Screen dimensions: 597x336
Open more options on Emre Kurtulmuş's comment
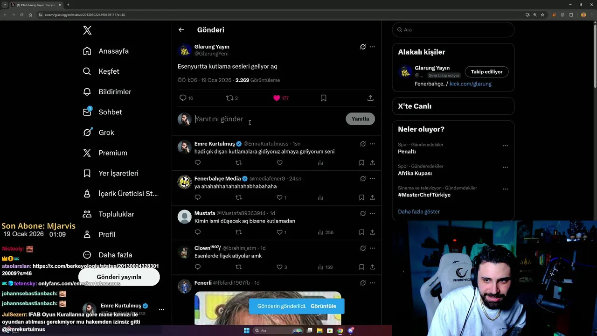pos(372,144)
